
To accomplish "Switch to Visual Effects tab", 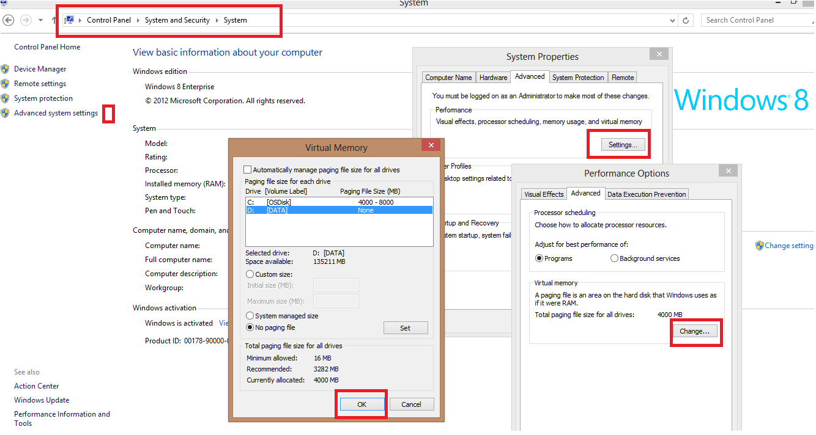I will 544,194.
